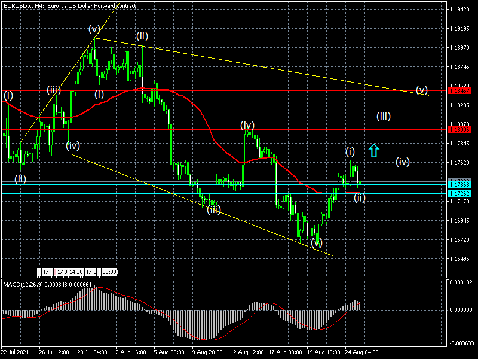Viewport: 478px width, 359px height.
Task: Click projected wave (iv) label right of the cyan arrow
Action: click(x=403, y=162)
